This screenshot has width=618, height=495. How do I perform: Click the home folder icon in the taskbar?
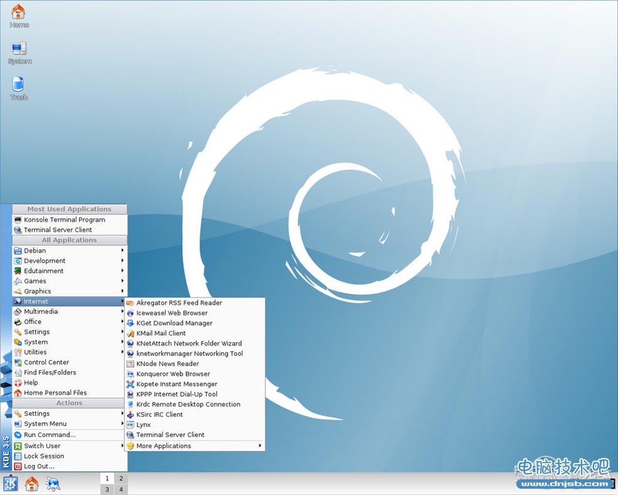(x=31, y=484)
